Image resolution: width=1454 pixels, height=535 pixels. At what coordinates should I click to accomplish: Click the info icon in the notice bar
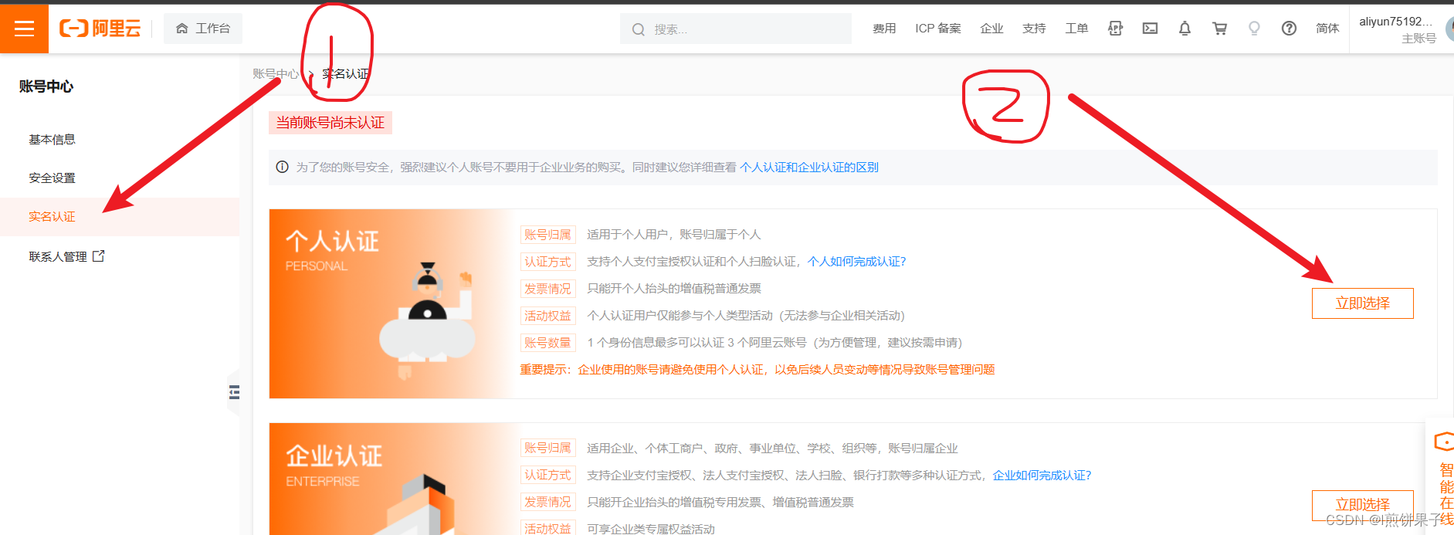tap(282, 167)
